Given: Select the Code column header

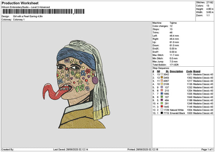Looking at the screenshot, I should [x=189, y=71].
